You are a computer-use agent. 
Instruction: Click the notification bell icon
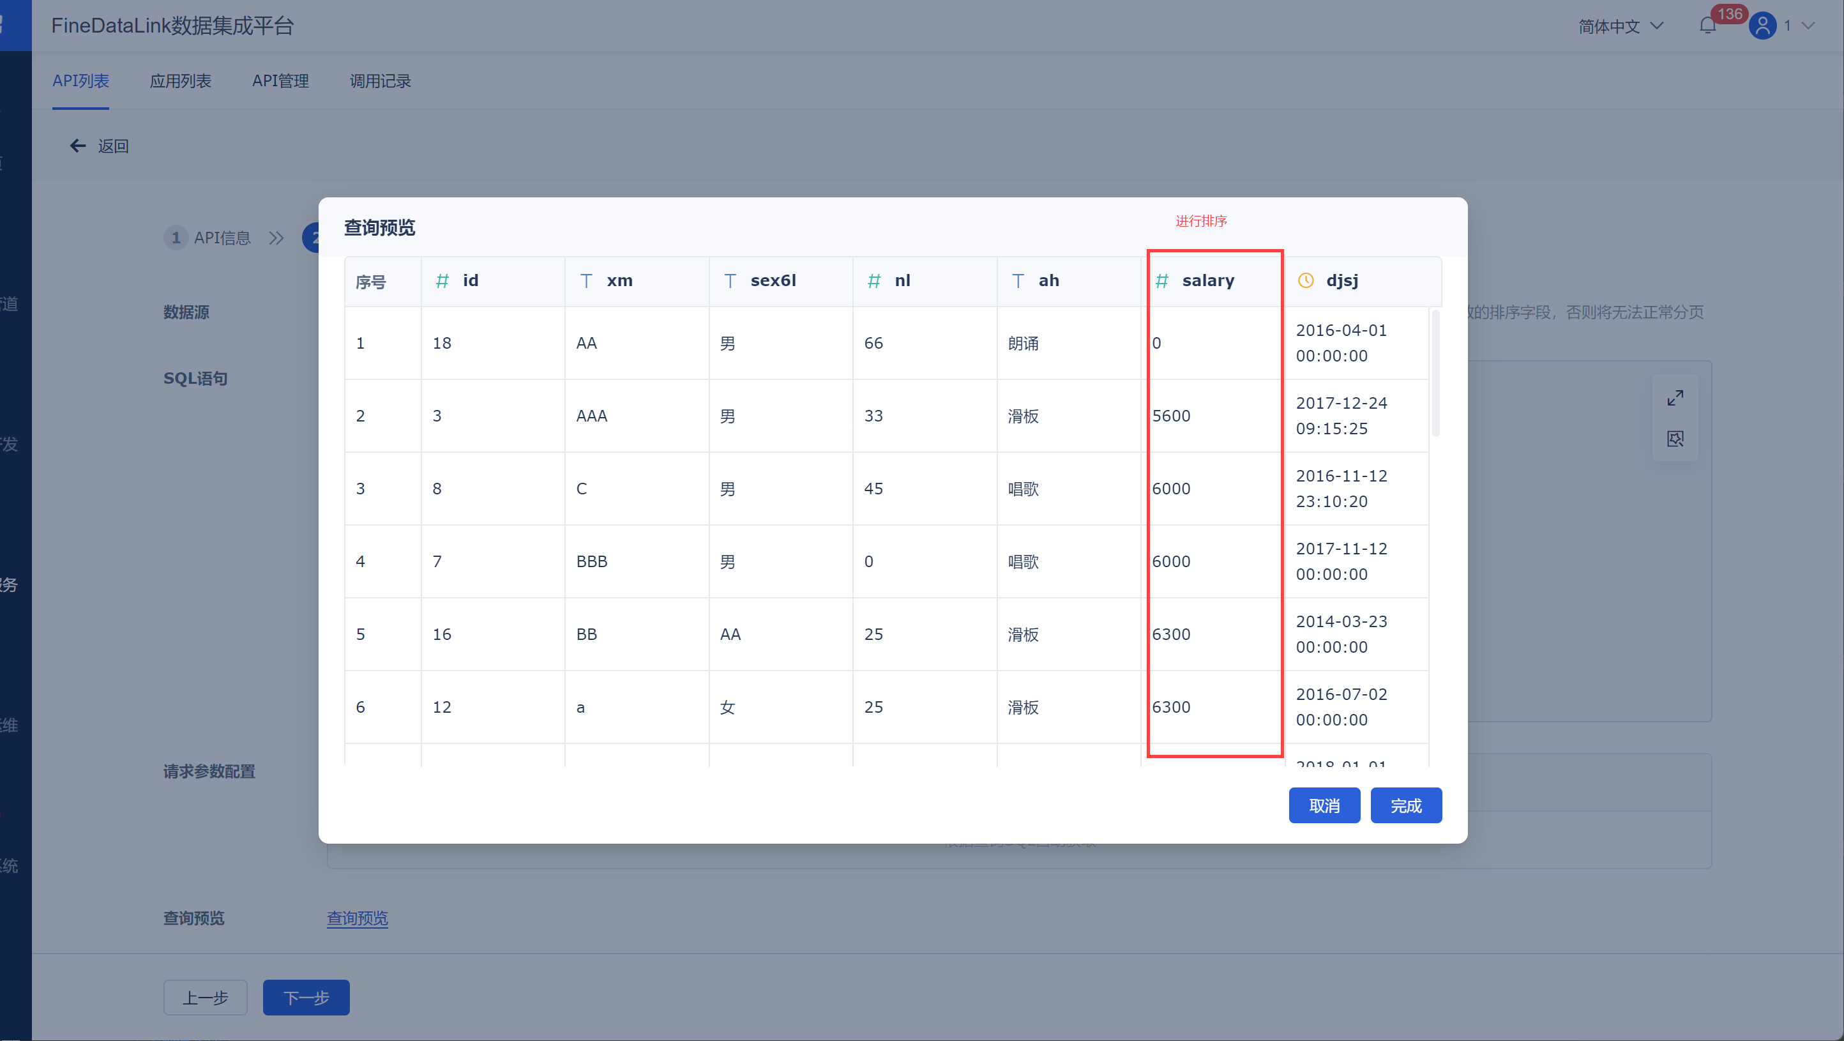click(1707, 26)
